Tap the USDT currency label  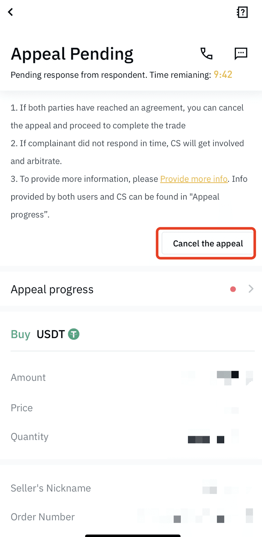point(50,334)
